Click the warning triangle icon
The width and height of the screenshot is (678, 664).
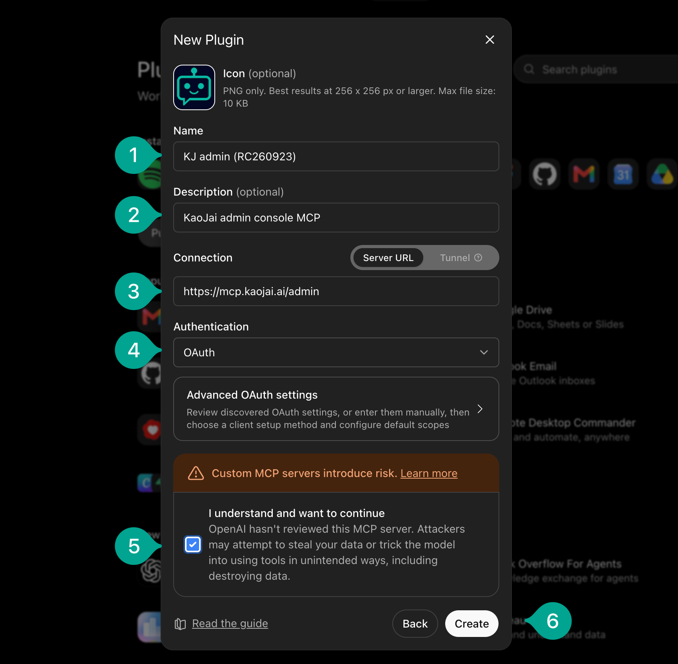tap(196, 473)
